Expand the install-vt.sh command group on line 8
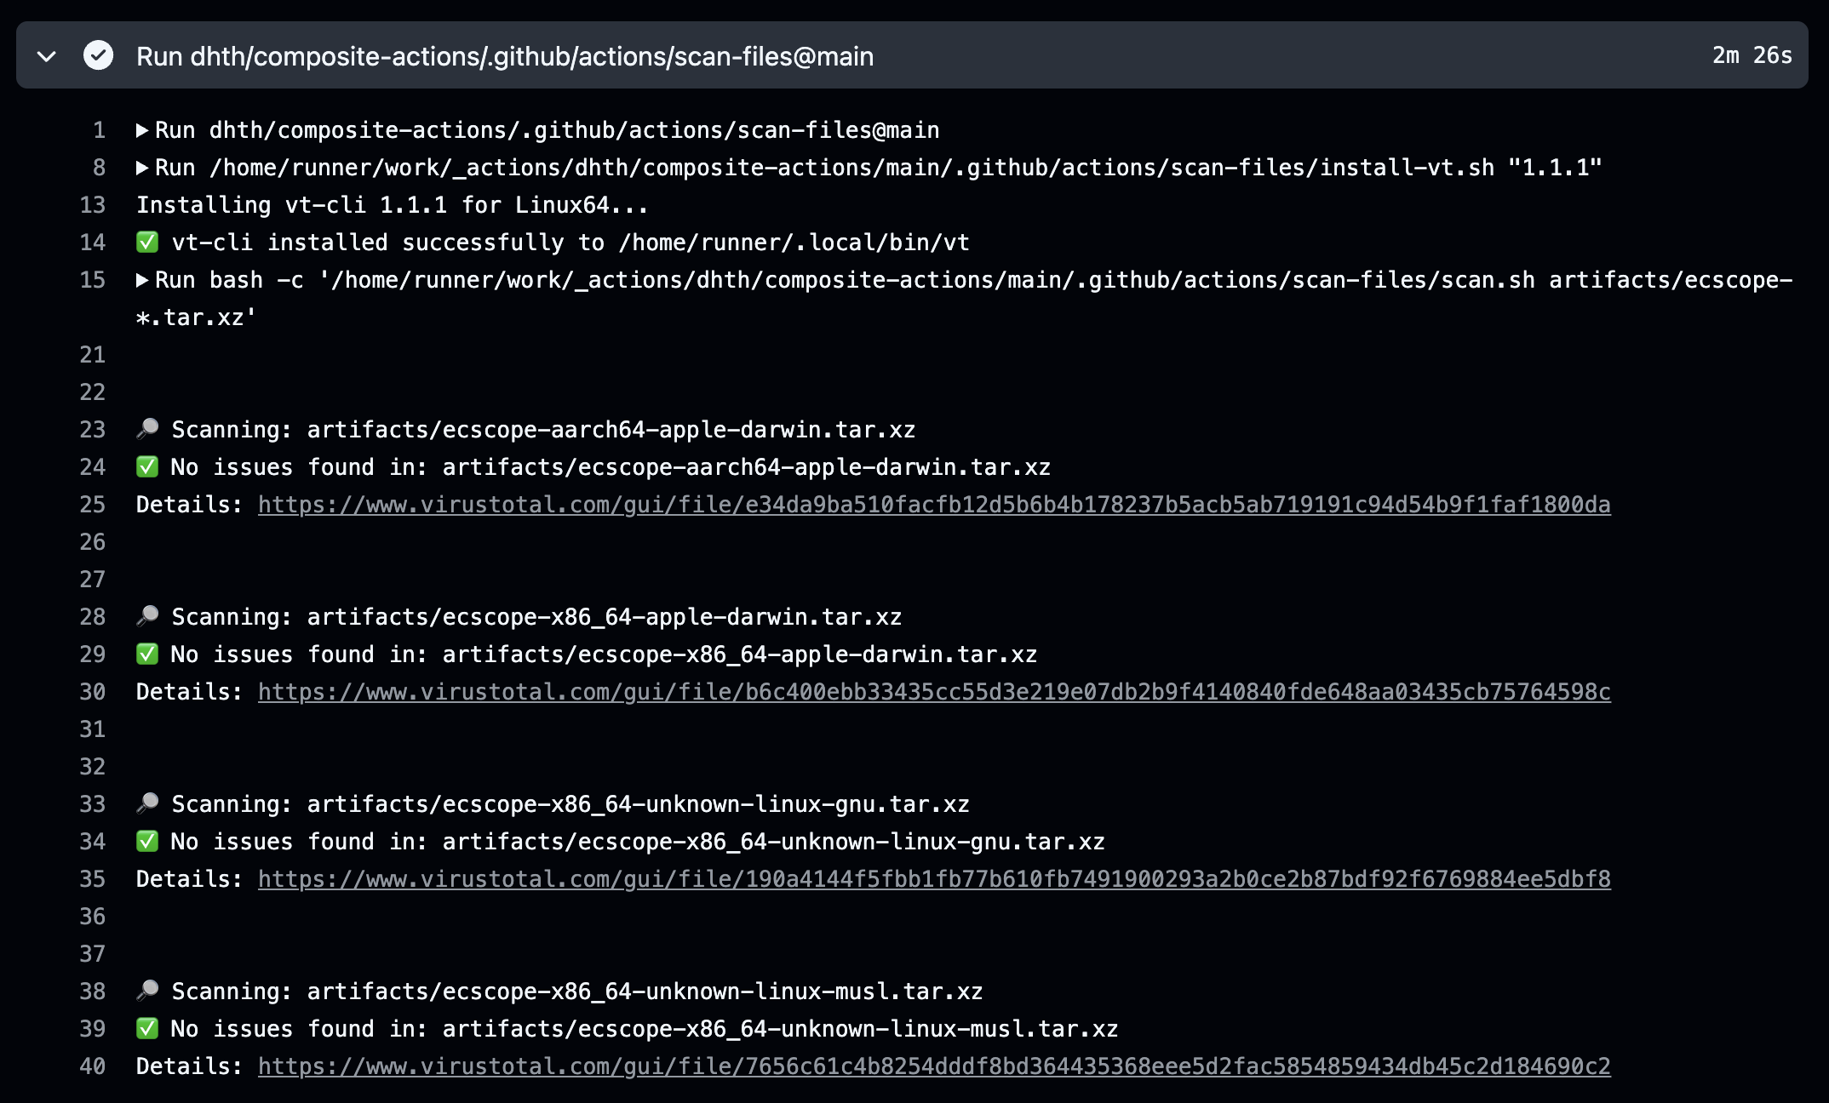 (141, 167)
